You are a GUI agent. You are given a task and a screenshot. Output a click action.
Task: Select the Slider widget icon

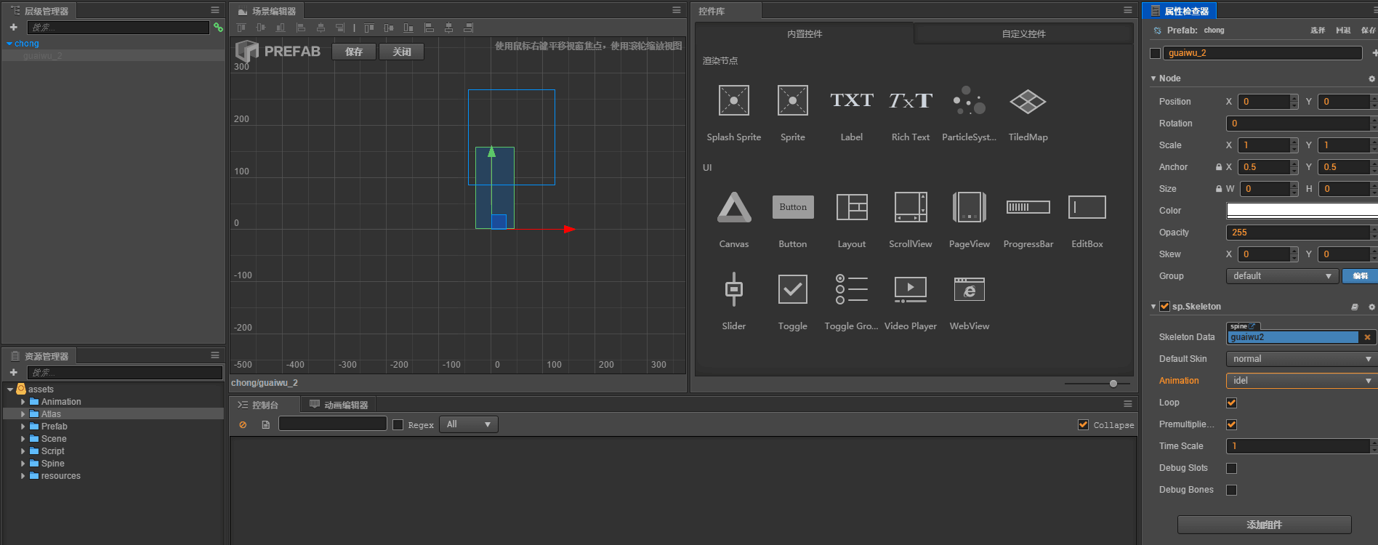click(733, 290)
